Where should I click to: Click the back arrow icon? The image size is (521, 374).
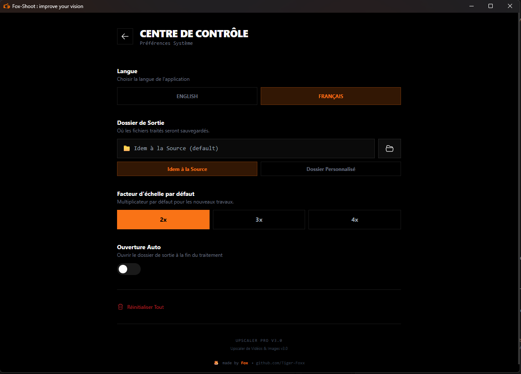pos(125,36)
